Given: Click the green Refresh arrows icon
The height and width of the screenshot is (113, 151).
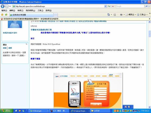Looking at the screenshot, I should 109,6.
